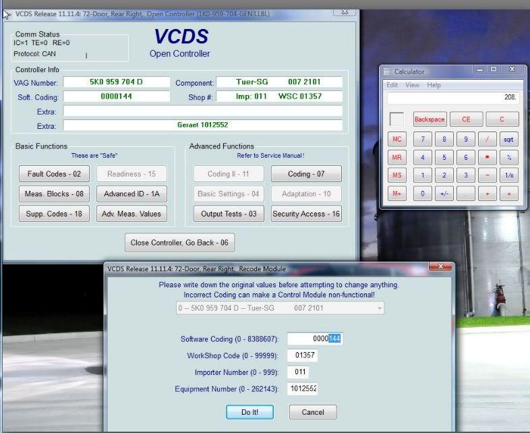Click the Calculator title bar icon

pos(388,71)
